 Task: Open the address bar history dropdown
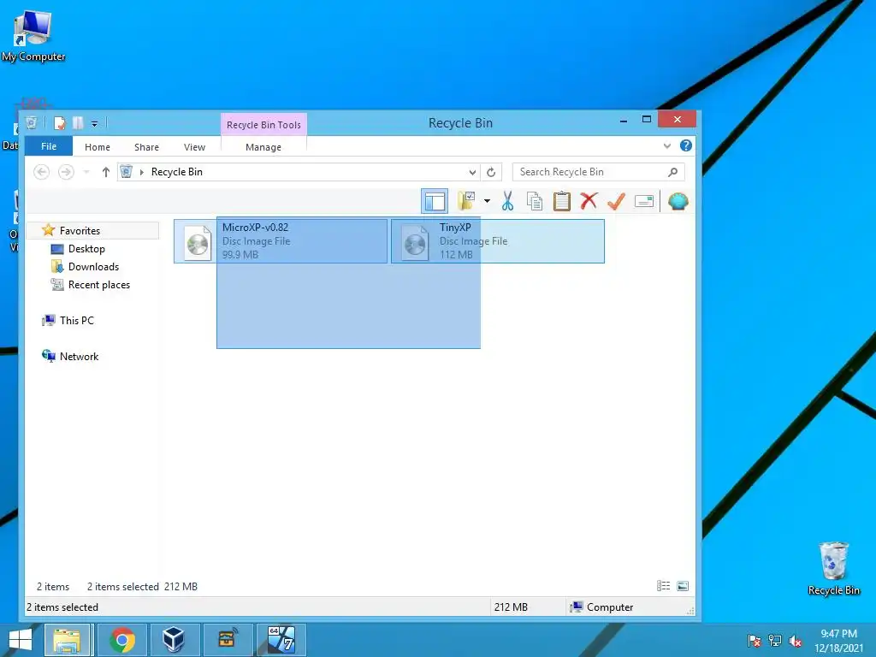tap(472, 172)
